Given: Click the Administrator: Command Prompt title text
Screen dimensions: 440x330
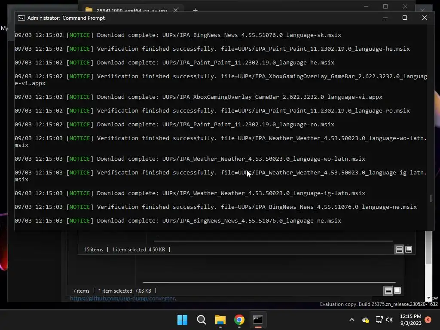Looking at the screenshot, I should click(x=66, y=18).
